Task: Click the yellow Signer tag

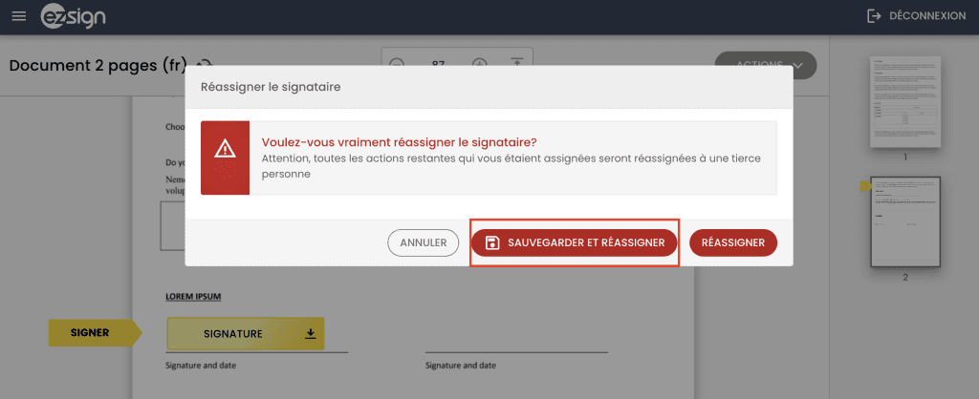Action: pyautogui.click(x=90, y=333)
